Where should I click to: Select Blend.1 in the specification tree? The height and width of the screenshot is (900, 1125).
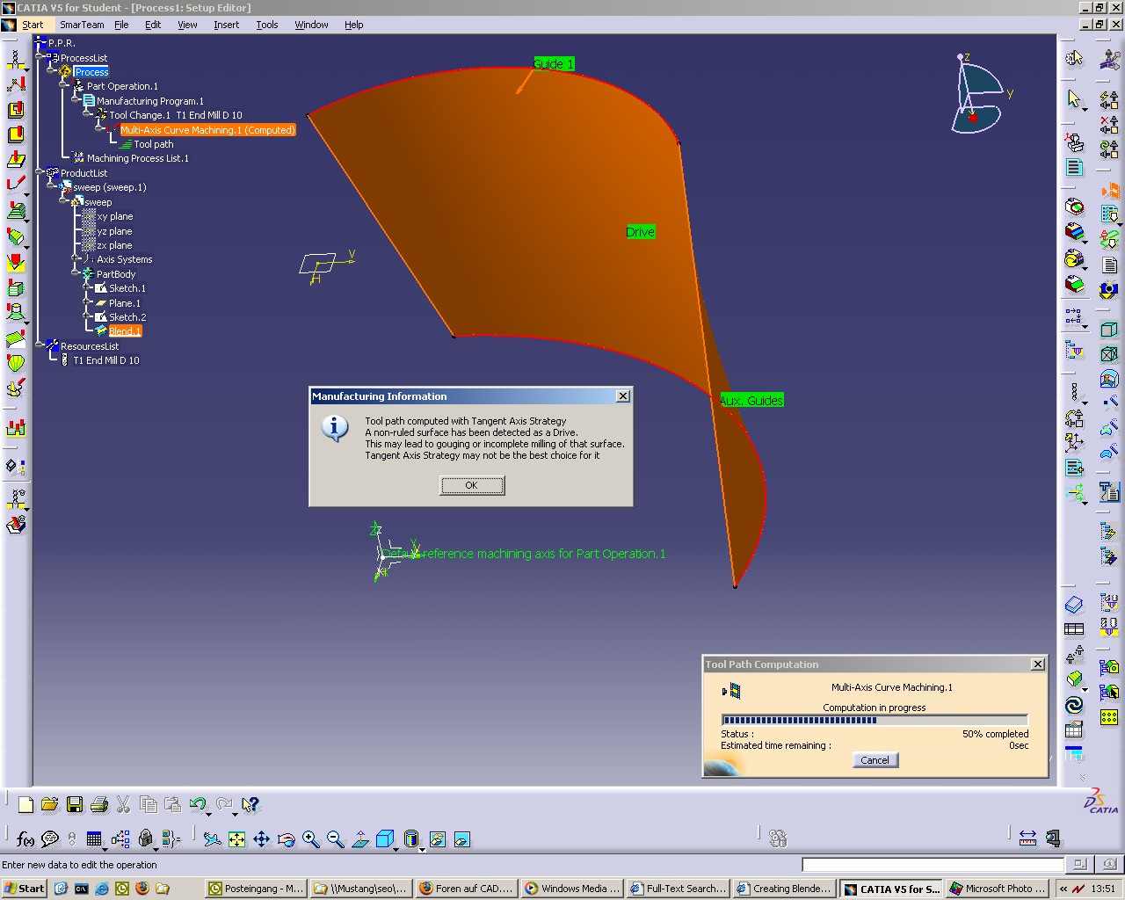125,331
